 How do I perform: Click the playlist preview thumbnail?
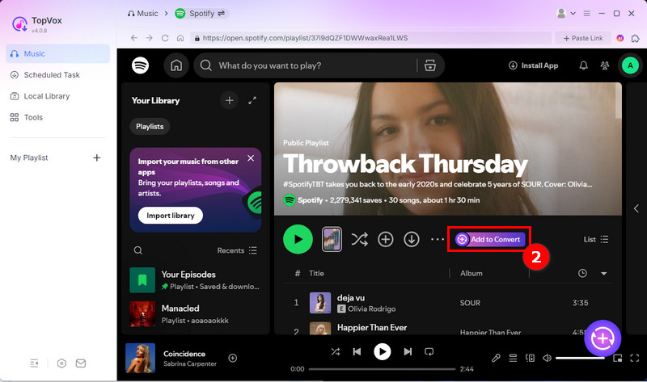(332, 239)
